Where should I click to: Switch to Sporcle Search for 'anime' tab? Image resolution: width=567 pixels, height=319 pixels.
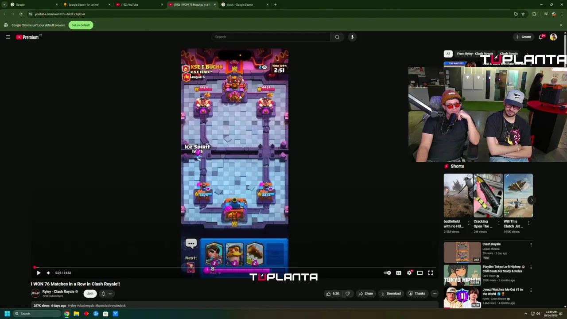[86, 4]
